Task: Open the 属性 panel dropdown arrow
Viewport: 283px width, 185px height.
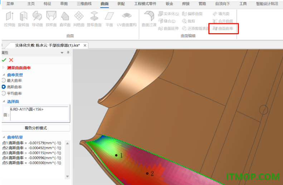Action: click(x=62, y=53)
